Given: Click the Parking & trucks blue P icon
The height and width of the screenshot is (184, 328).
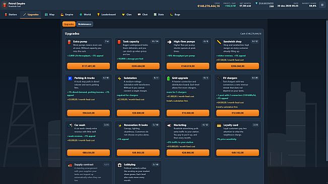Looking at the screenshot, I should (x=70, y=78).
